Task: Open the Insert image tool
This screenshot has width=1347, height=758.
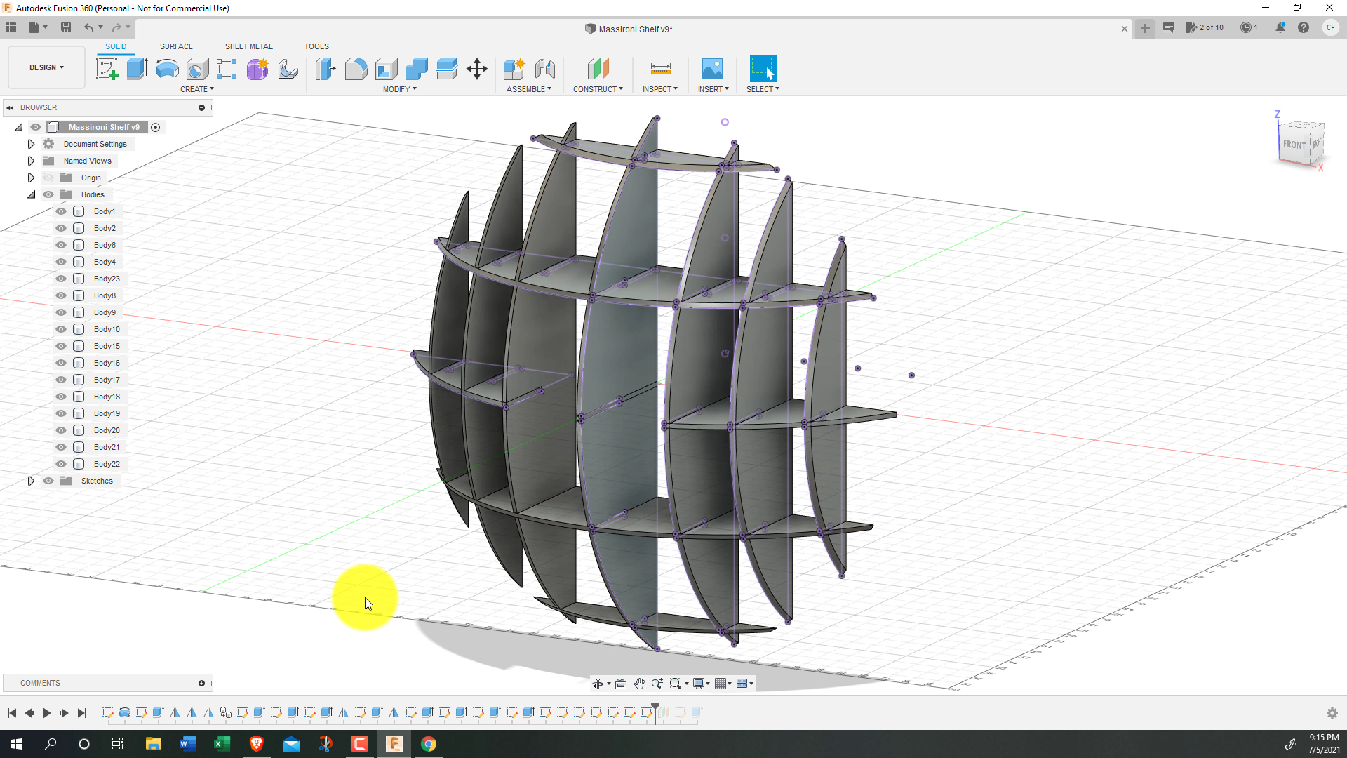Action: click(x=712, y=69)
